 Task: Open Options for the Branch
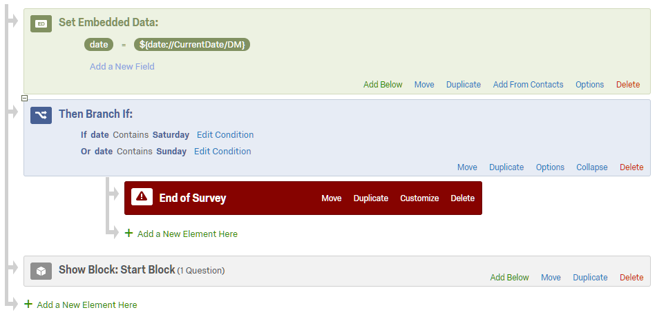tap(550, 167)
